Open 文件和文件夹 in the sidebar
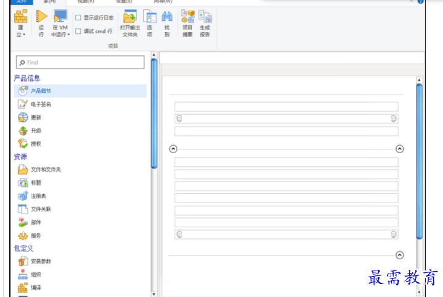This screenshot has height=297, width=443. 39,169
